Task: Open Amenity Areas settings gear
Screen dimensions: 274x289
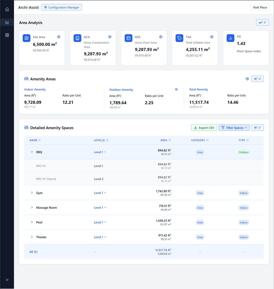Action: [247, 79]
